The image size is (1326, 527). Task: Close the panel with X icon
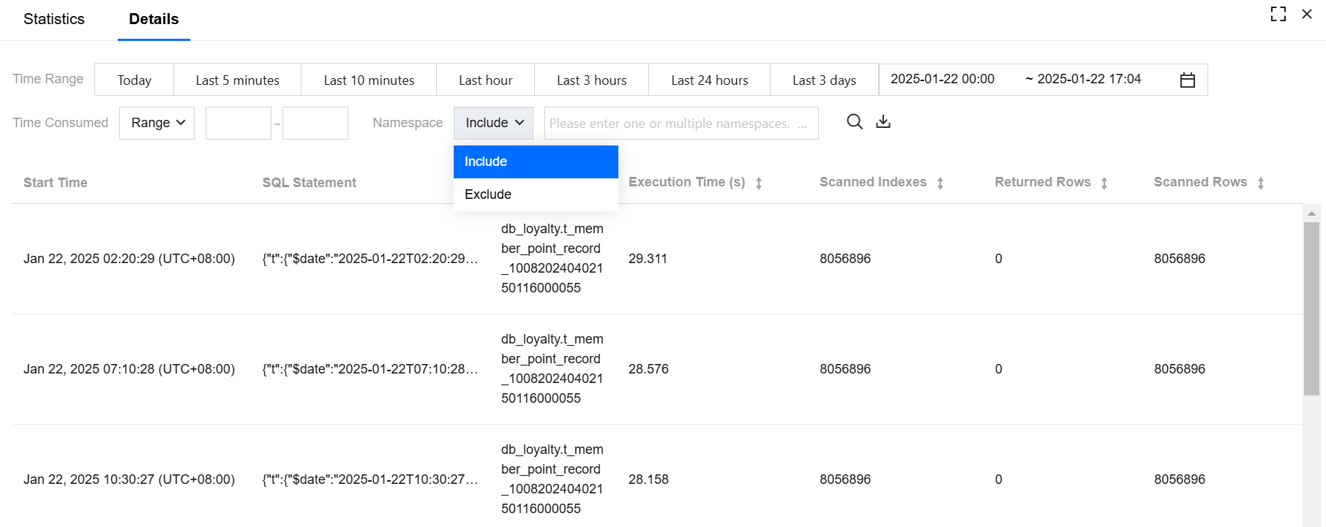(x=1307, y=14)
